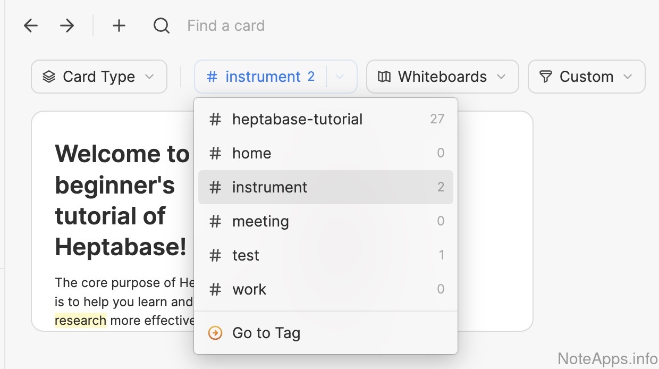
Task: Collapse the instrument tag chevron
Action: pyautogui.click(x=340, y=77)
